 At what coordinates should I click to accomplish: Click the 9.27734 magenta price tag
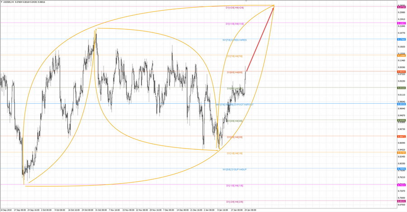[401, 7]
